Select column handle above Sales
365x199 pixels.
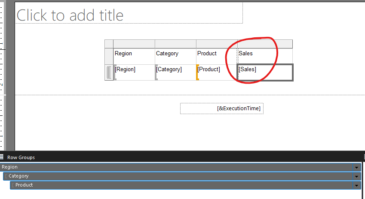[265, 44]
